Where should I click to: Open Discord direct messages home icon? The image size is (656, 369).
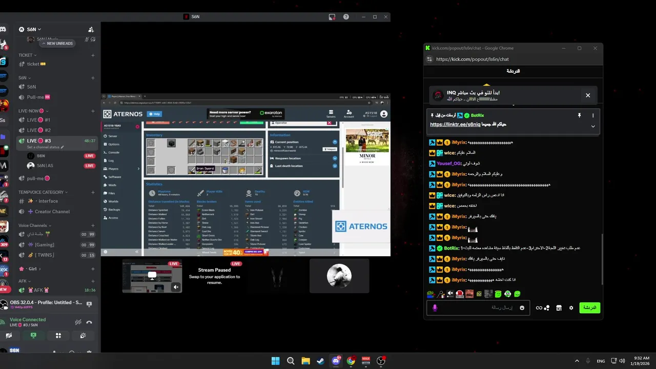[3, 30]
